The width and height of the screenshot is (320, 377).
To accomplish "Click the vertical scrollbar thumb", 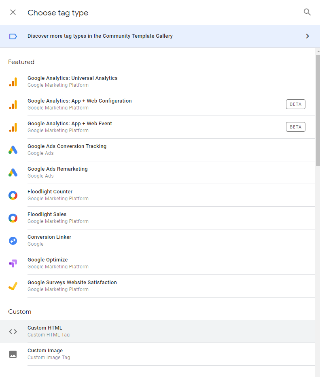I will tap(318, 110).
